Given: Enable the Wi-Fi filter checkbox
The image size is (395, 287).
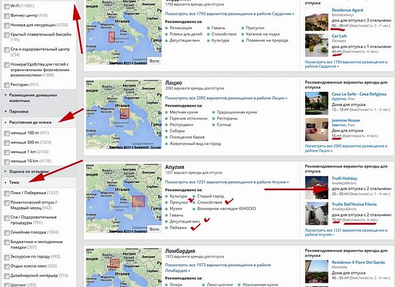Looking at the screenshot, I should coord(7,4).
